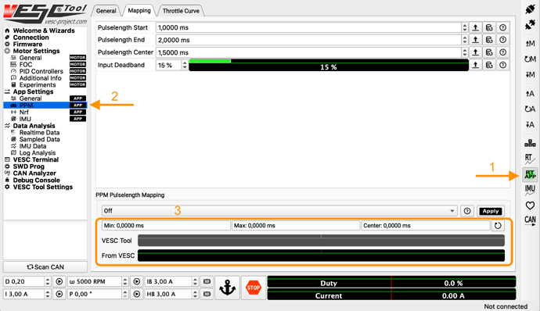
Task: Select Realtime Data in sidebar
Action: point(39,133)
